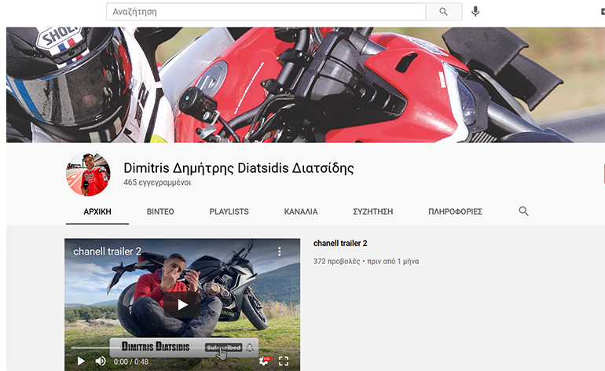Click the channel profile avatar
605x371 pixels.
pos(88,174)
